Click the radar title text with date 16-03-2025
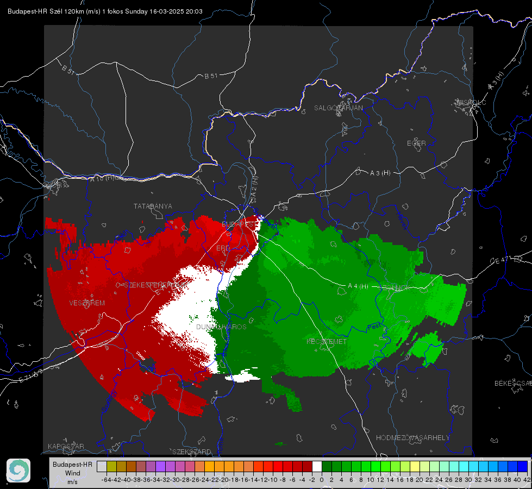This screenshot has width=532, height=489. [x=105, y=11]
